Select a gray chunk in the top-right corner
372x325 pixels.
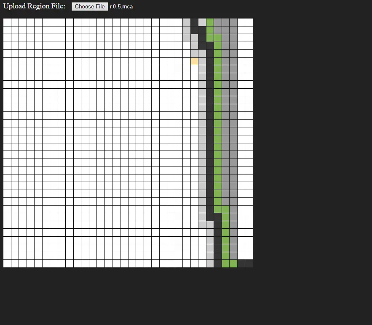233,22
